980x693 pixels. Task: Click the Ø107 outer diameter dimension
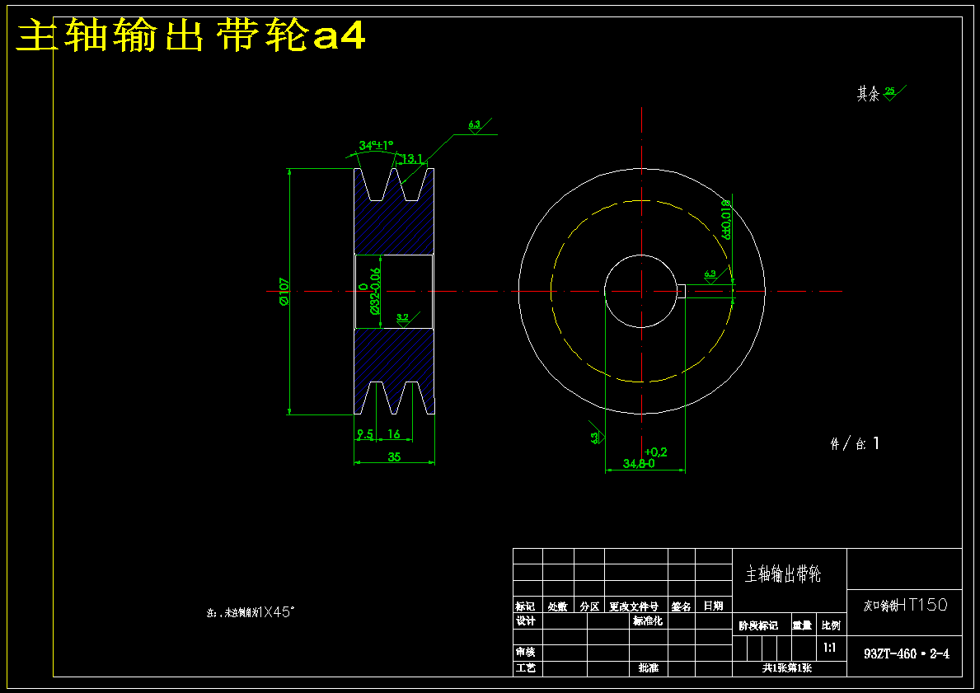[x=284, y=291]
